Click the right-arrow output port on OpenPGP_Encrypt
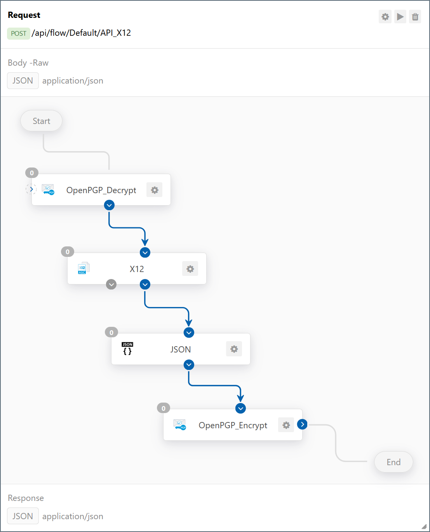 click(x=302, y=424)
